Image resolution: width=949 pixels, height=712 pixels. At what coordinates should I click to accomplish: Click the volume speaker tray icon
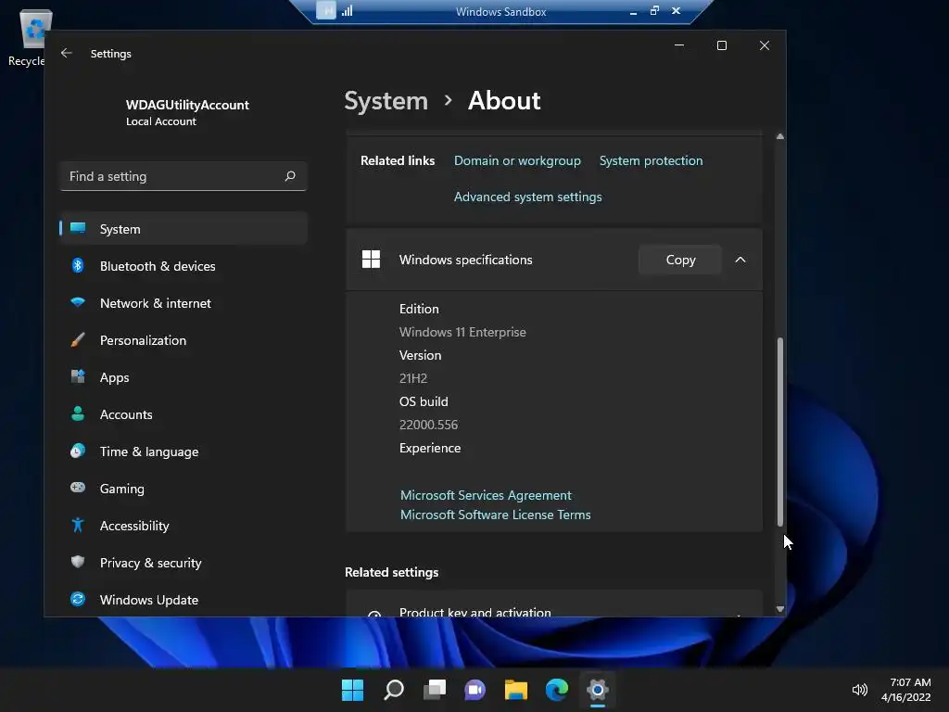(859, 690)
